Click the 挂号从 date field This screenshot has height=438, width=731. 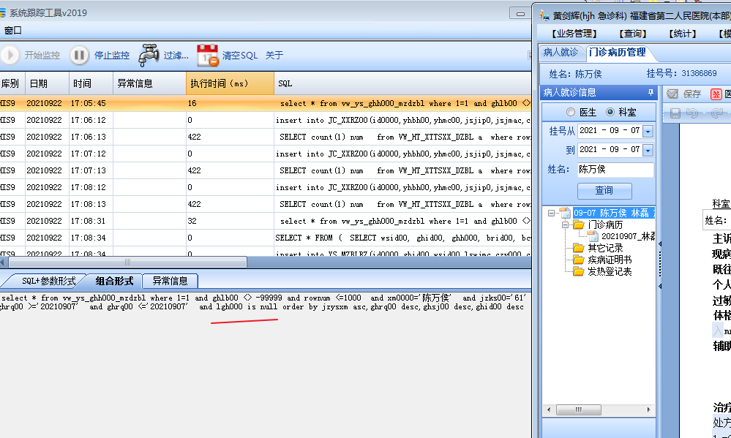[615, 132]
